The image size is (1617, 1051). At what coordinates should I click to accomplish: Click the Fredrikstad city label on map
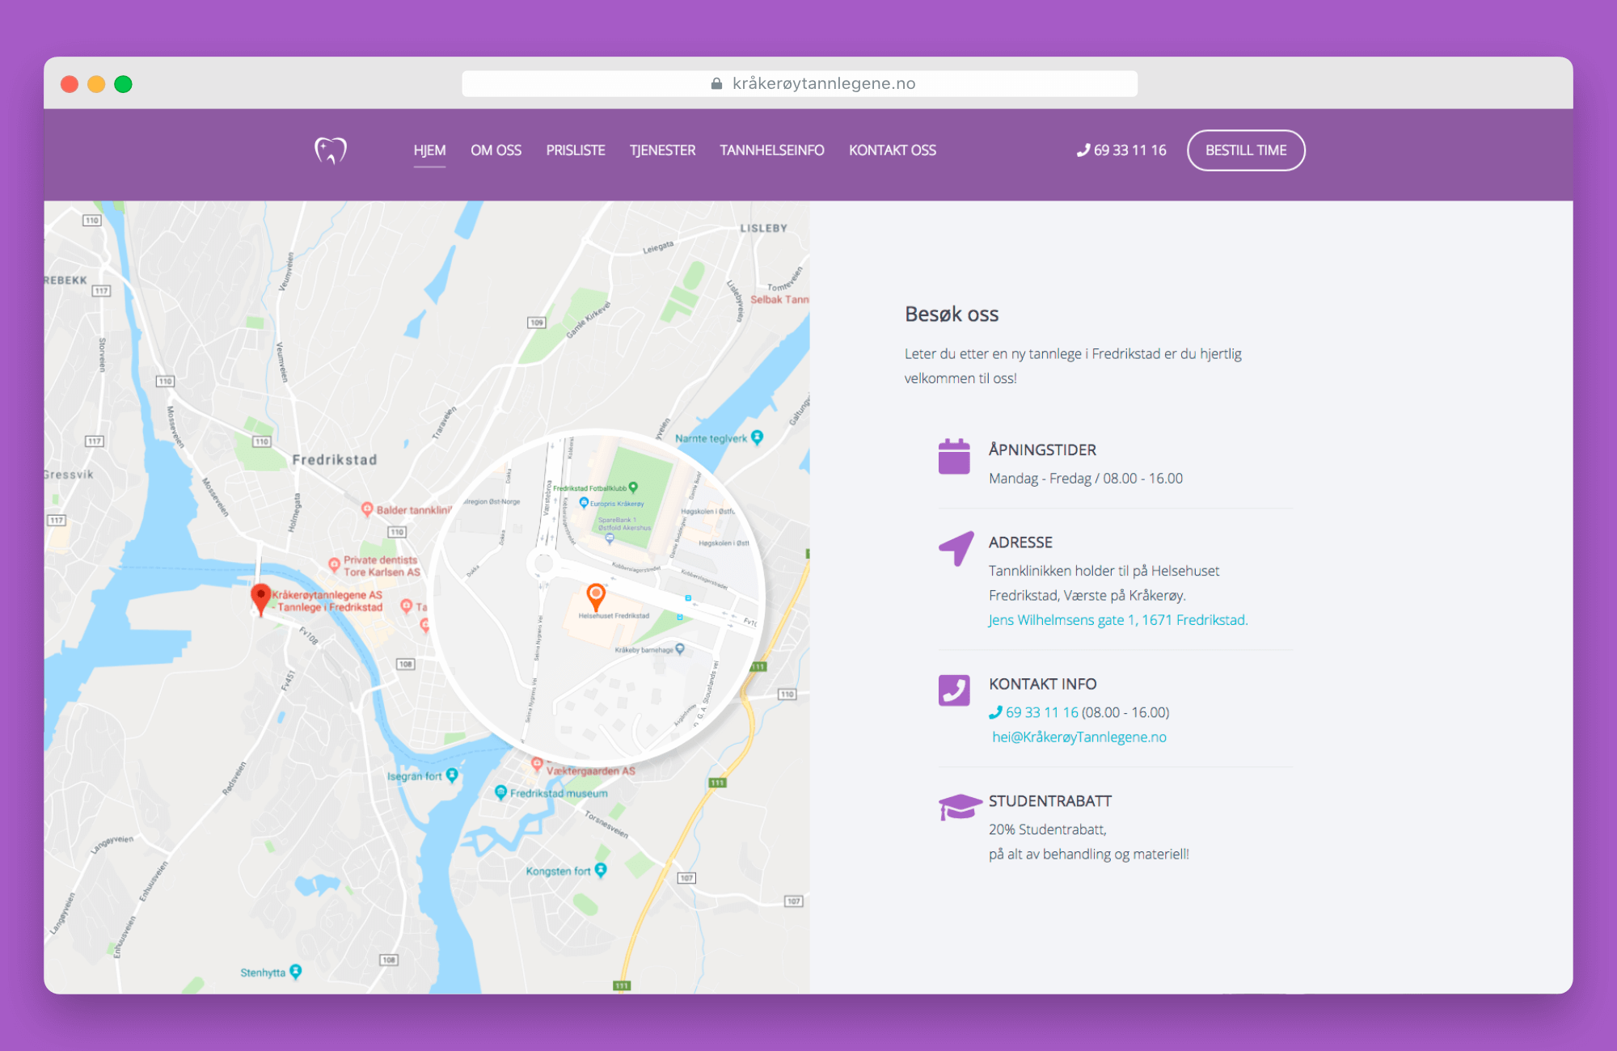coord(335,460)
